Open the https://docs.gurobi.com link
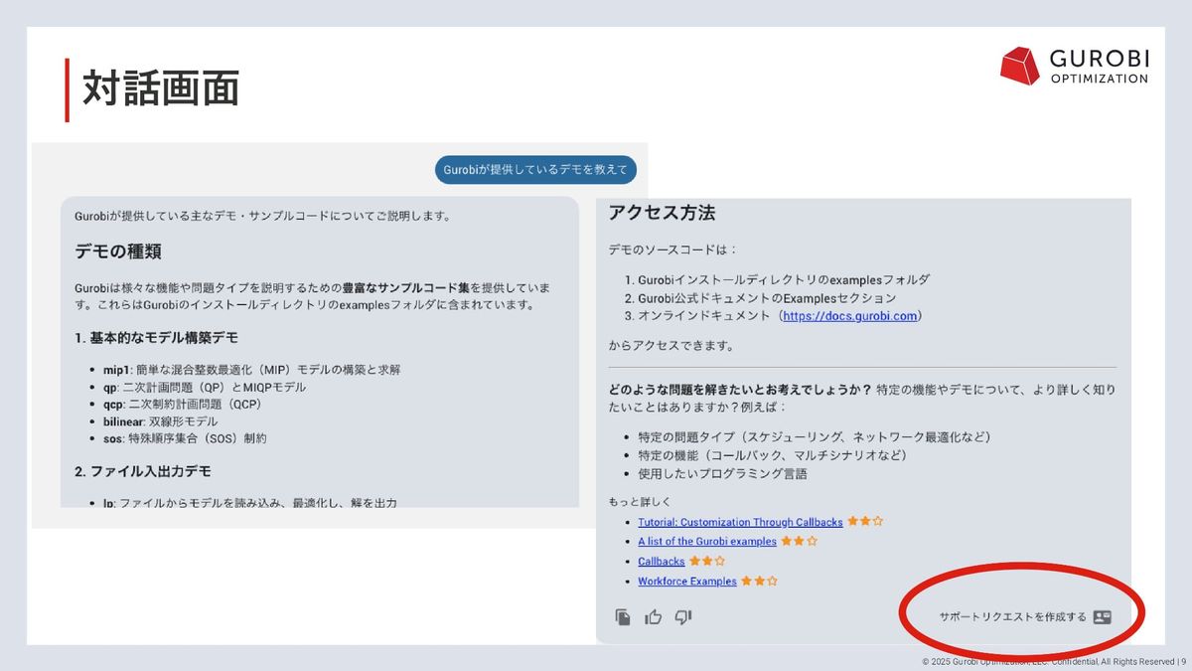Screen dimensions: 1192x671 pyautogui.click(x=851, y=316)
